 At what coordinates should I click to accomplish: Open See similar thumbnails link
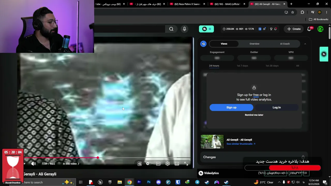pos(241,144)
